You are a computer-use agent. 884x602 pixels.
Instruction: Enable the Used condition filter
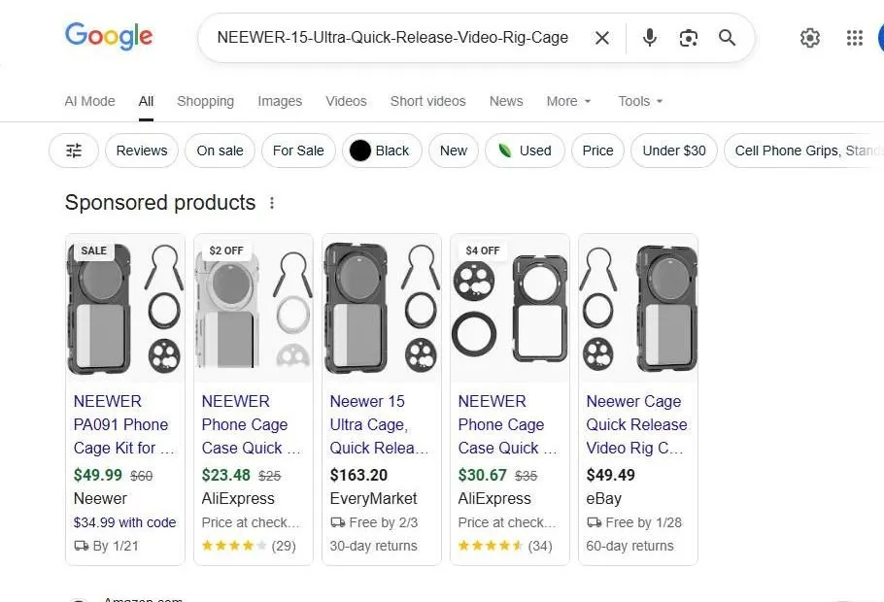pyautogui.click(x=525, y=150)
